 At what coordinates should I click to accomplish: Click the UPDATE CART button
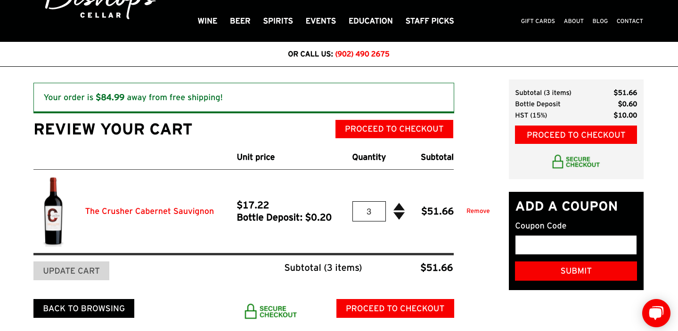(x=71, y=271)
